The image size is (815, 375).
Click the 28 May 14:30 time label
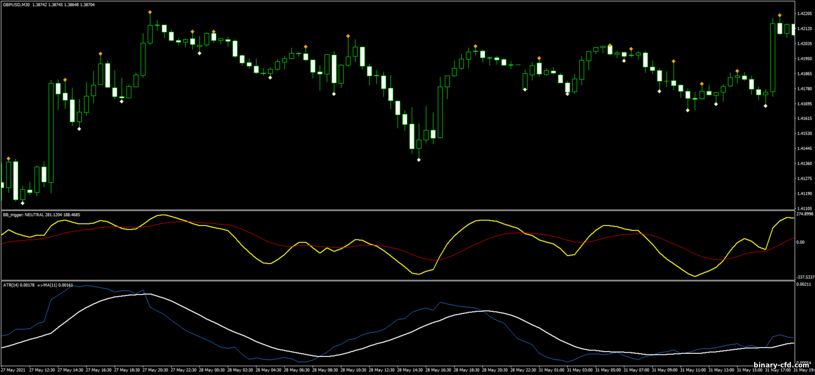click(x=410, y=370)
